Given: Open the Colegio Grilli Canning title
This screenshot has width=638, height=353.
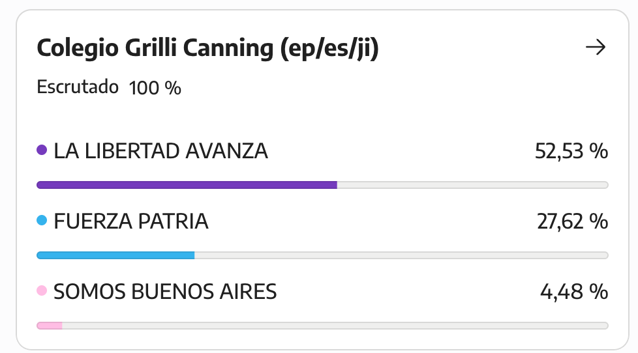Looking at the screenshot, I should [x=207, y=48].
